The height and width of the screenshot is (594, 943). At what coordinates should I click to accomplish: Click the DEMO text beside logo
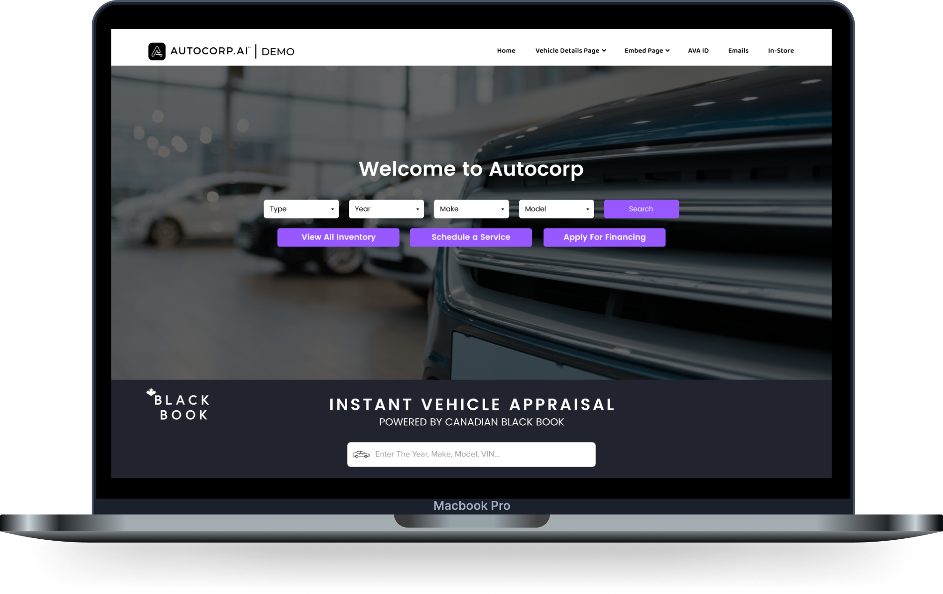coord(278,52)
